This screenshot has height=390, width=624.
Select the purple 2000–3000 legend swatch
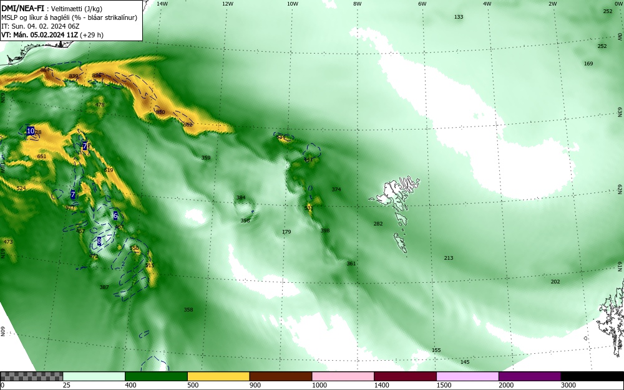click(530, 376)
